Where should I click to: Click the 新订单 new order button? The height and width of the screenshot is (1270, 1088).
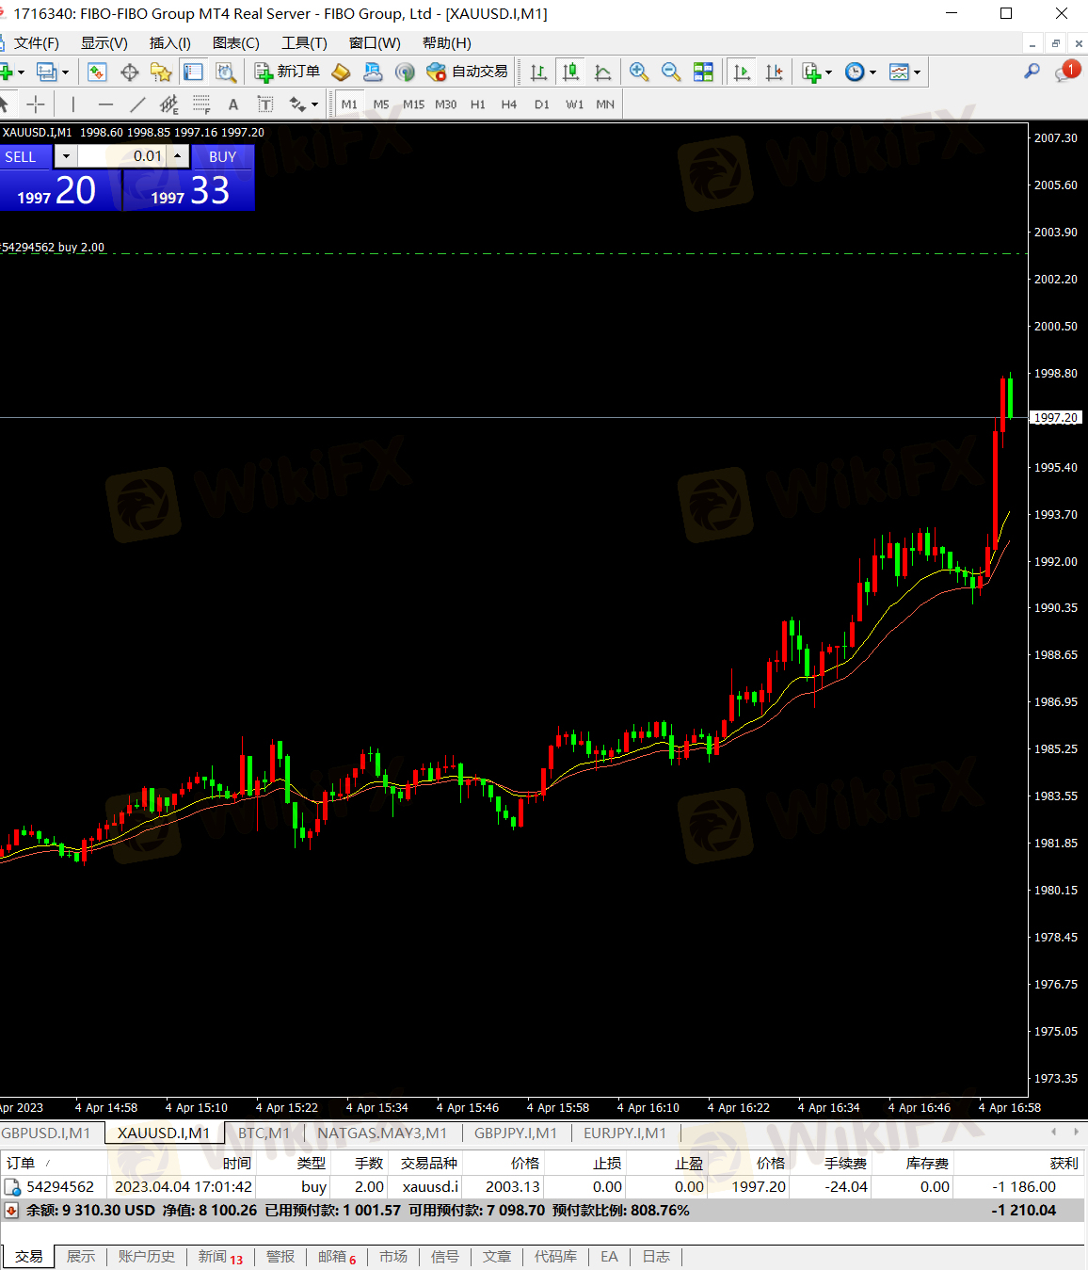point(288,72)
